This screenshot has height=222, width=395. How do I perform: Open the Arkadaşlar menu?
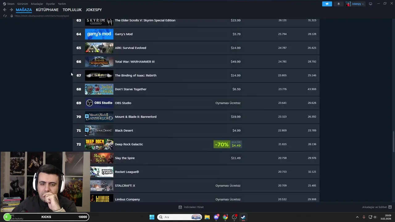point(37,4)
